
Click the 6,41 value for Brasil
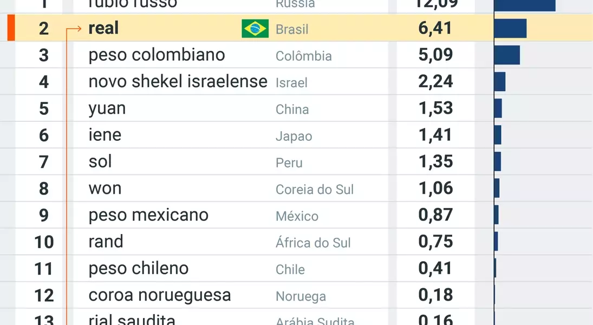(x=435, y=28)
